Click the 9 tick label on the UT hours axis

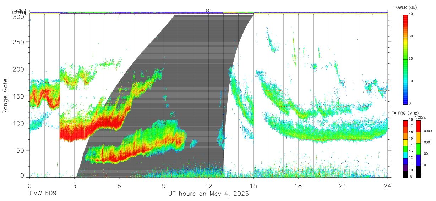click(164, 185)
